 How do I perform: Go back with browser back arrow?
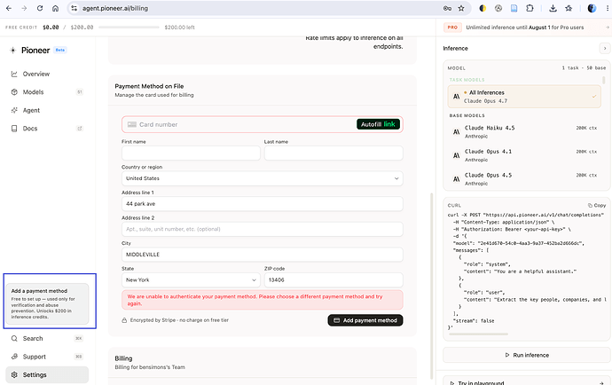coord(9,8)
